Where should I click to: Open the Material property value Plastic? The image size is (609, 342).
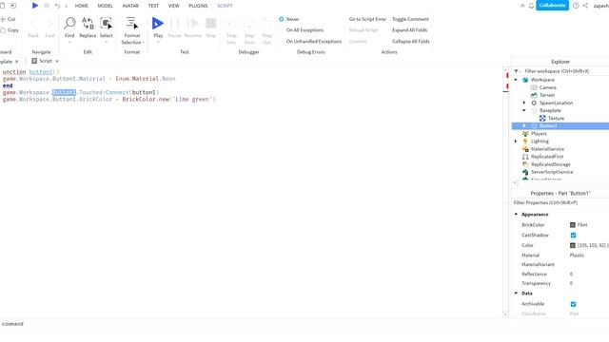click(x=577, y=256)
